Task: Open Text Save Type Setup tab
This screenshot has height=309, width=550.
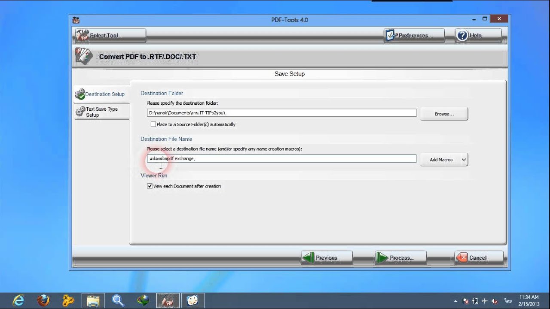Action: (101, 112)
